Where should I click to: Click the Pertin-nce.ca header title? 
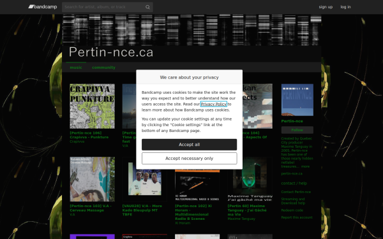click(111, 52)
